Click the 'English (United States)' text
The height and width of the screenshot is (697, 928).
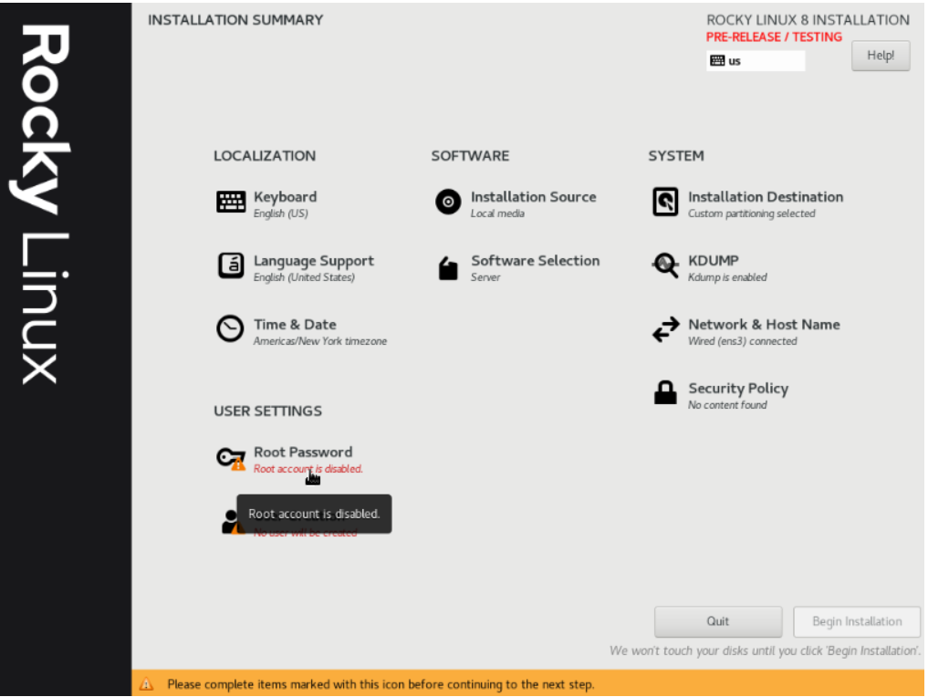(304, 277)
